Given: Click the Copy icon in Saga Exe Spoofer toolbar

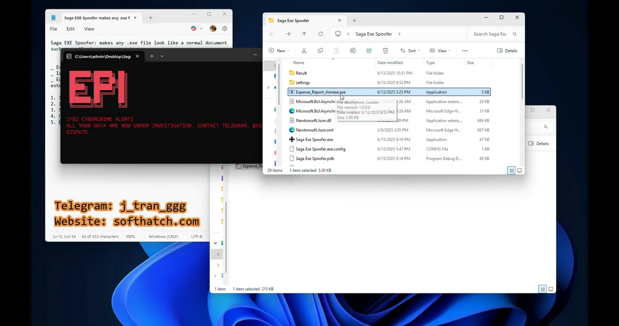Looking at the screenshot, I should pos(320,51).
